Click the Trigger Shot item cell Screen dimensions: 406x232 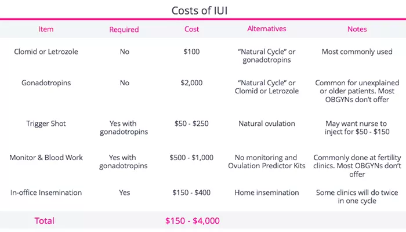point(46,124)
